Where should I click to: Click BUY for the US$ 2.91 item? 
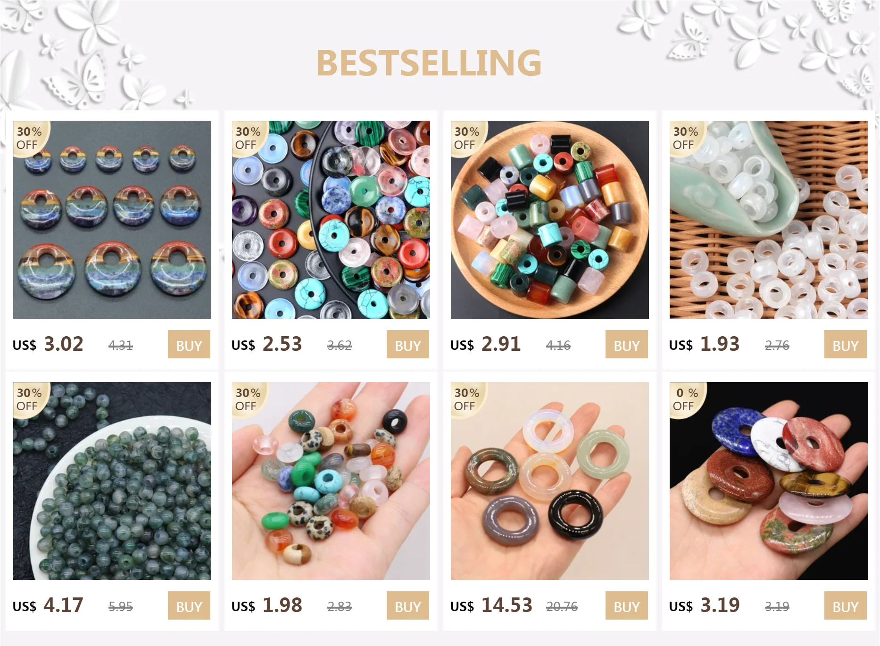pos(627,345)
